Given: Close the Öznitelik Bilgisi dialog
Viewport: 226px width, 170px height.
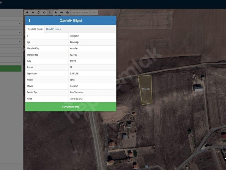Looking at the screenshot, I should click(x=113, y=21).
